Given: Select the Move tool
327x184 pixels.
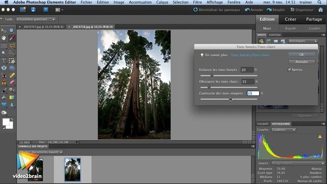Looking at the screenshot, I should pyautogui.click(x=4, y=31).
